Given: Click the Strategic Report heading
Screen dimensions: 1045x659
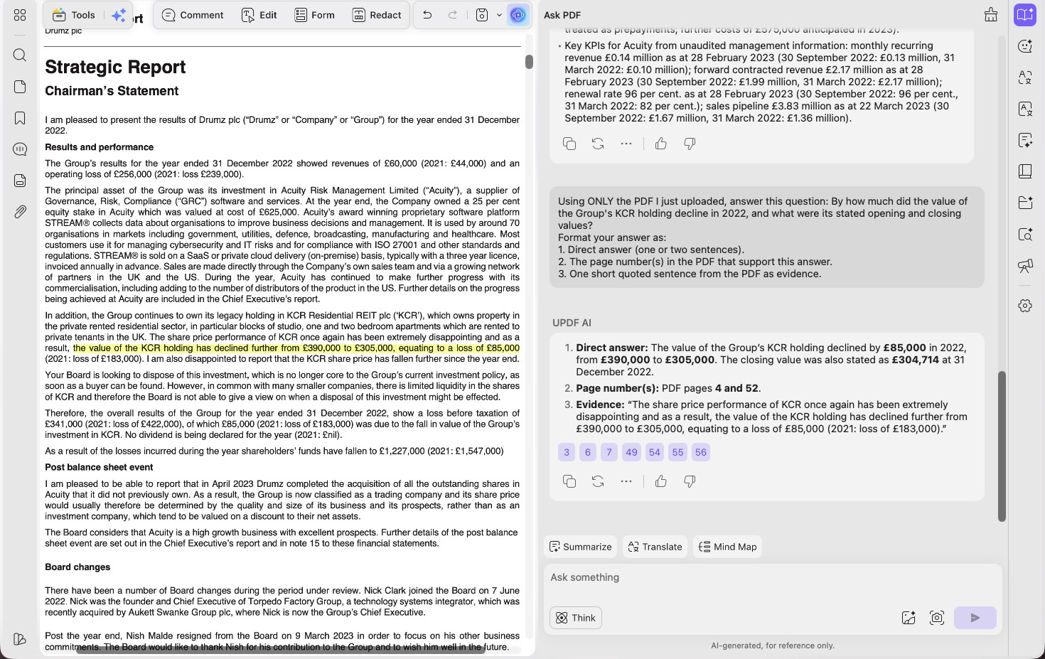Looking at the screenshot, I should coord(115,67).
